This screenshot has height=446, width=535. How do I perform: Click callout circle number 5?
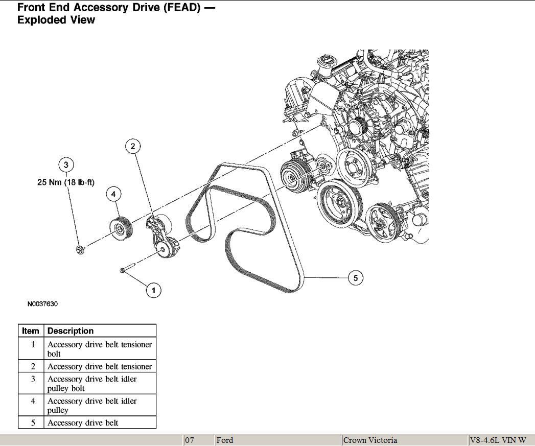click(355, 278)
